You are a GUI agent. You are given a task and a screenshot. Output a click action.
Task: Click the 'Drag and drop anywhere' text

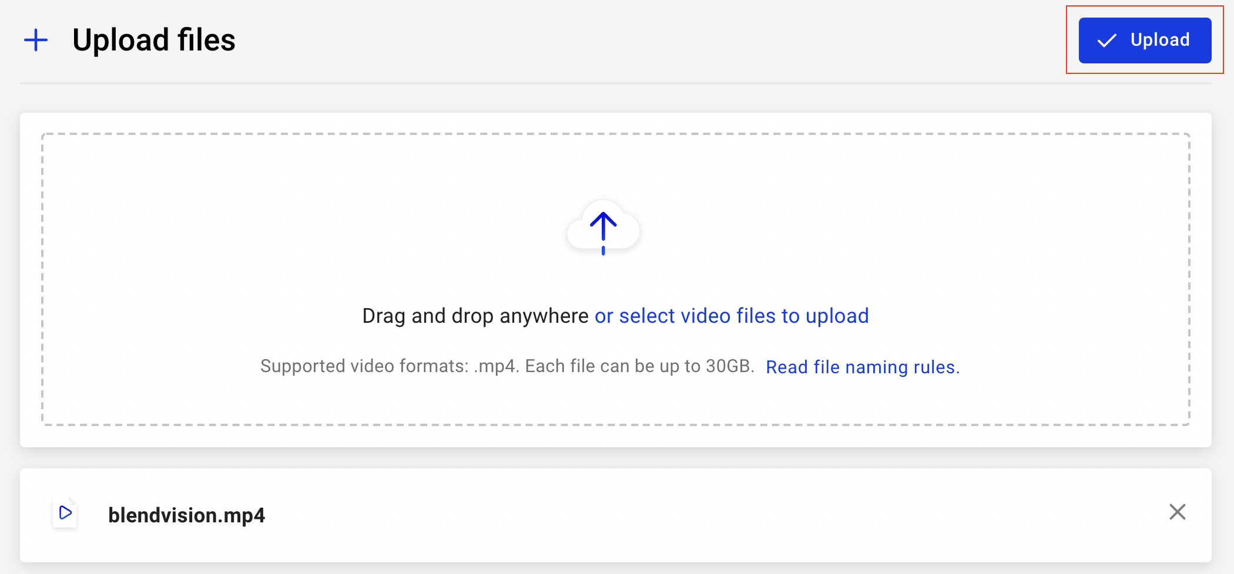click(x=475, y=316)
